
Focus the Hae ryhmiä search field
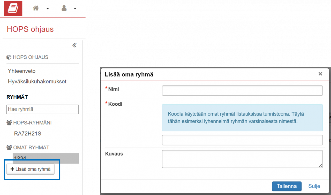pyautogui.click(x=43, y=109)
